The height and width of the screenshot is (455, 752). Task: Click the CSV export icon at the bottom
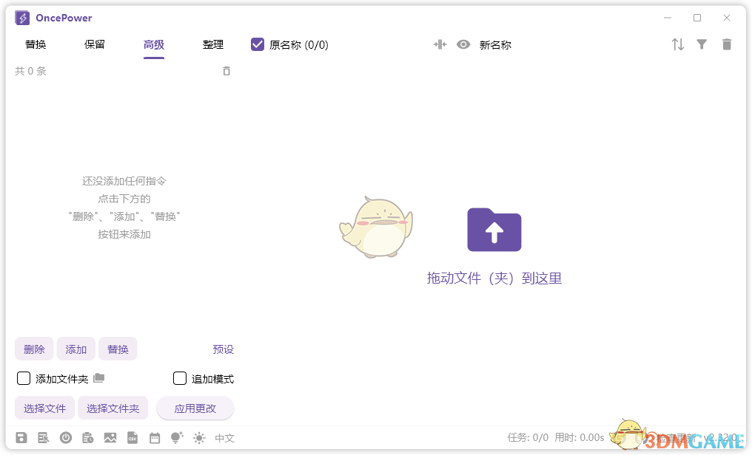132,437
